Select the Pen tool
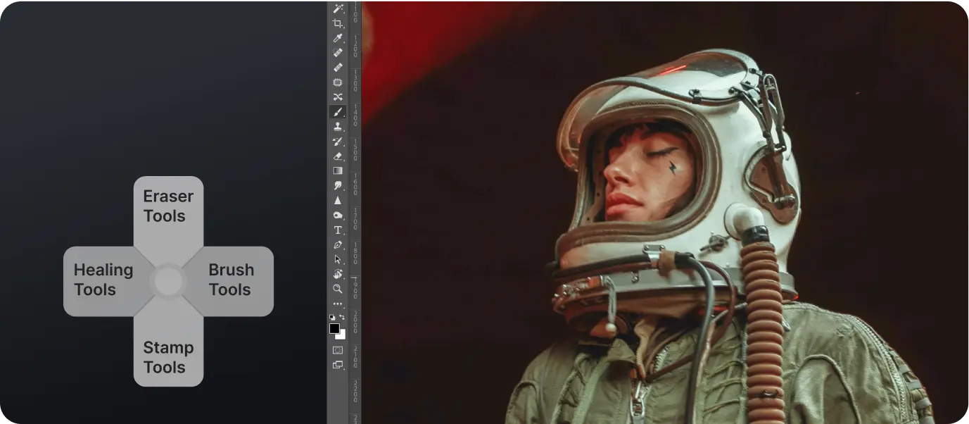969x424 pixels. 338,244
